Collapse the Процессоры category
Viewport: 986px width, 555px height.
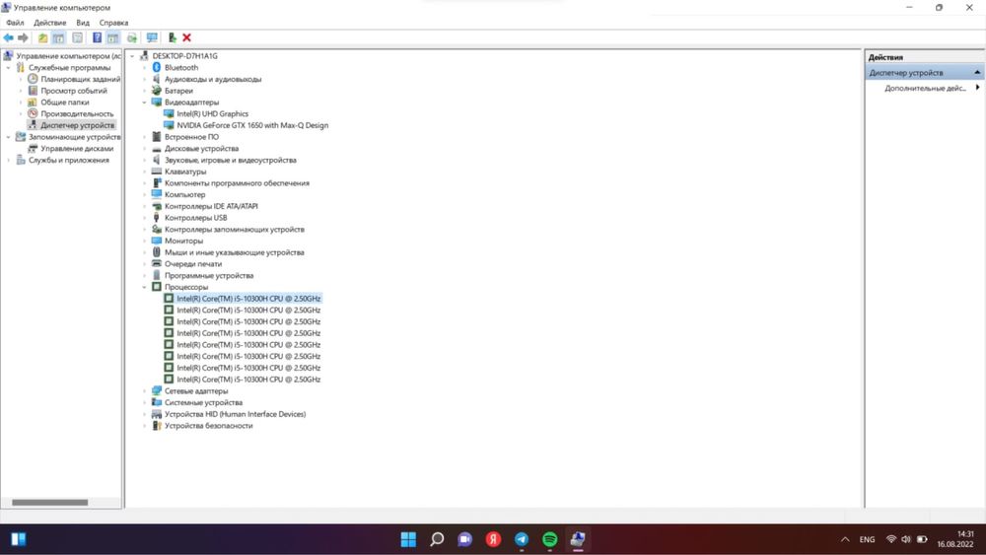[145, 287]
